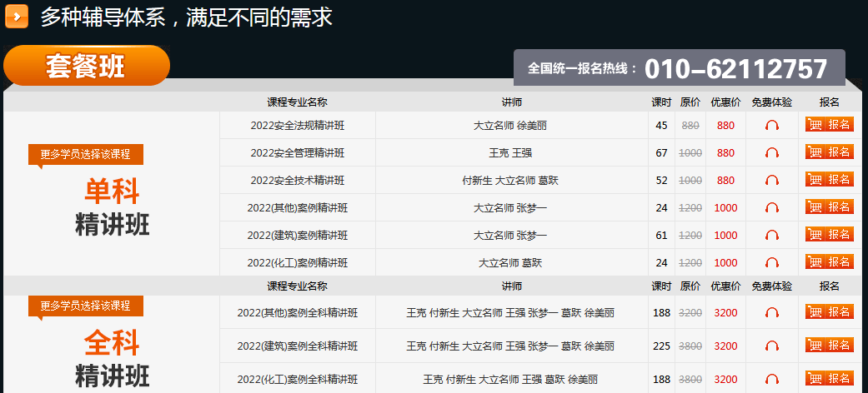Click lecturer text 大立名师 葛跃 in 化工 row

point(510,262)
